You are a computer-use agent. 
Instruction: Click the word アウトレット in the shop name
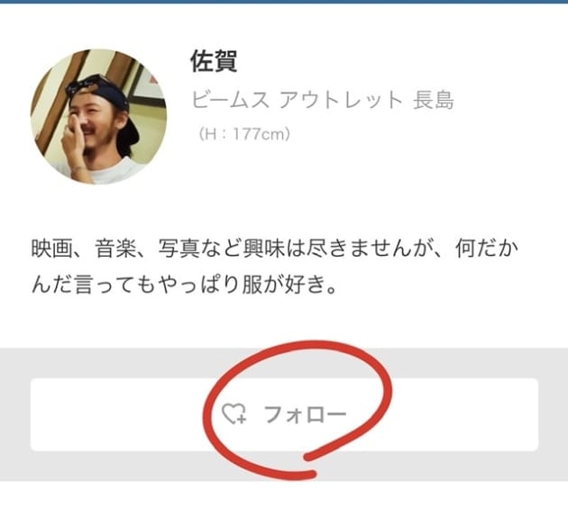point(341,100)
